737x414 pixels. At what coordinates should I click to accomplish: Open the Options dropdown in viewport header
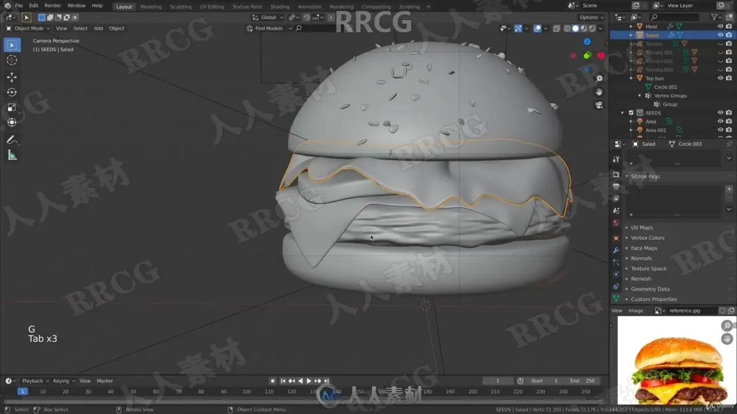(591, 17)
